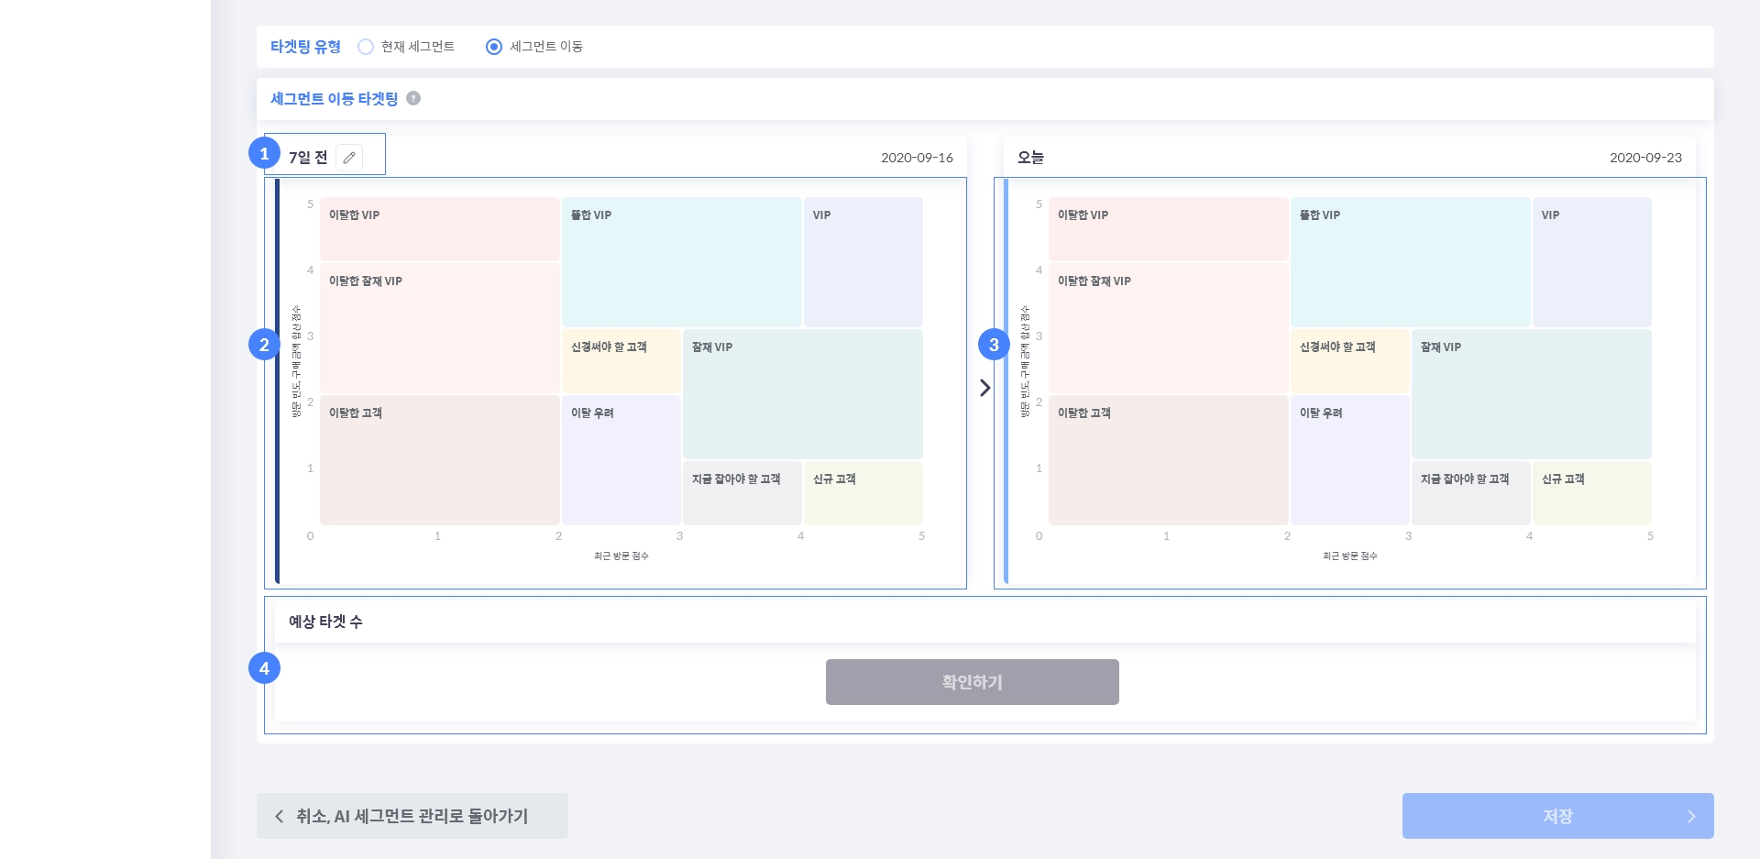Choose 신경써야 할 고객 in today's chart
1760x859 pixels.
pos(1349,361)
